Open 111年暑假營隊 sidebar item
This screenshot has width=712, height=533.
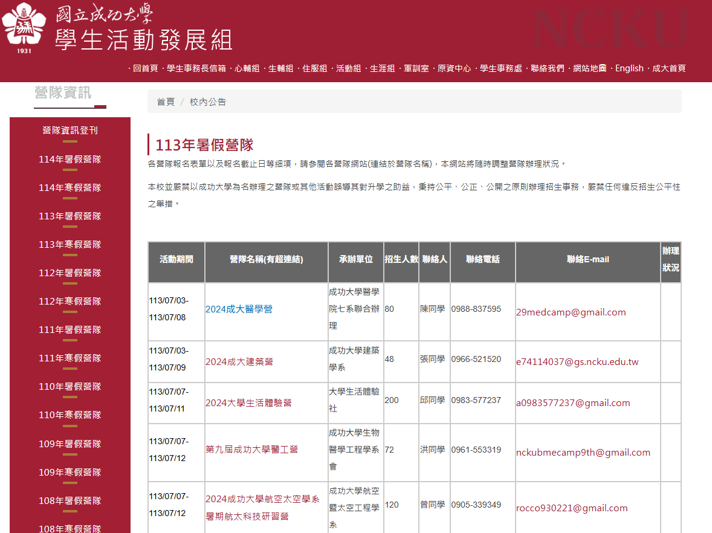pyautogui.click(x=70, y=329)
